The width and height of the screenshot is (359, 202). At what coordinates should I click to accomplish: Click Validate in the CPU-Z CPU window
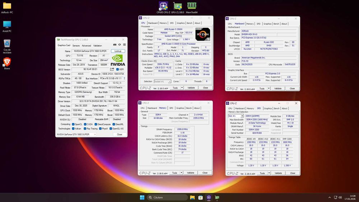191,88
